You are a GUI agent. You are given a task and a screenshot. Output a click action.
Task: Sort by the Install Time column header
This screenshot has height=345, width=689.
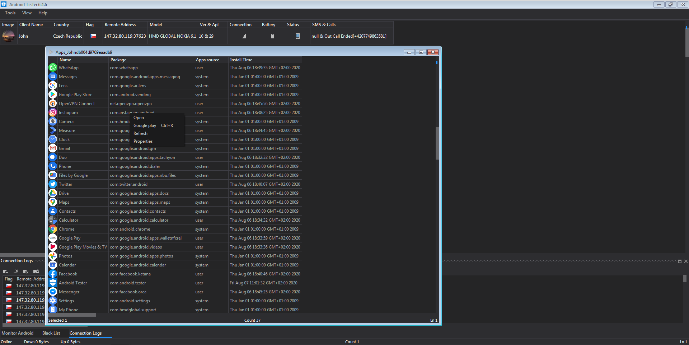[x=265, y=60]
